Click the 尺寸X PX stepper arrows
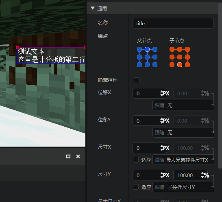Image resolution: width=222 pixels, height=202 pixels. click(x=162, y=148)
